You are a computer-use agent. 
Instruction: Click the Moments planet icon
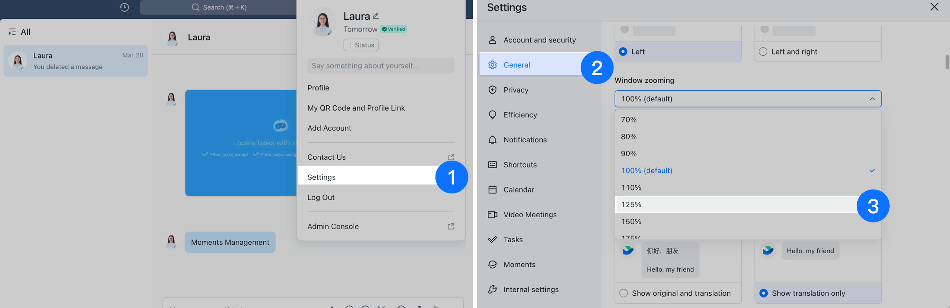click(493, 265)
